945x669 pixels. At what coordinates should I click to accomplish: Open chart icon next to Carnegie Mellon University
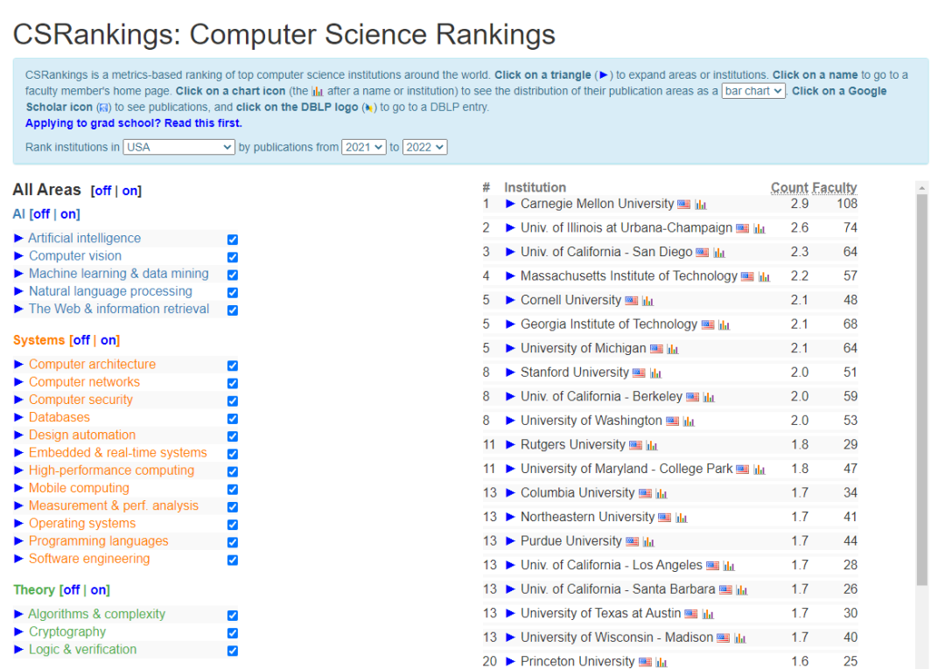point(701,205)
